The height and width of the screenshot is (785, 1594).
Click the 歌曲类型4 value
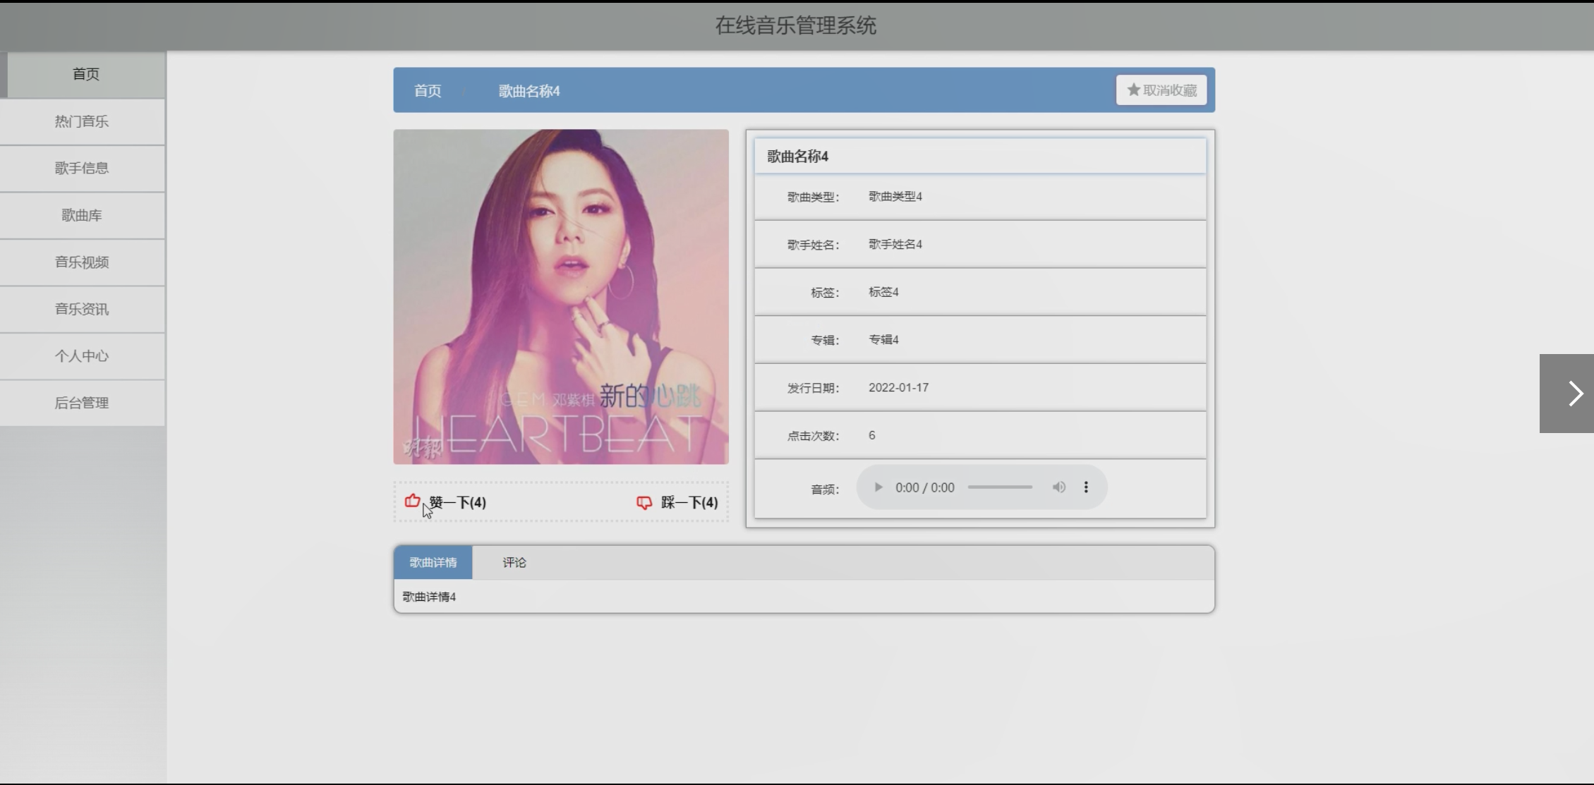coord(895,196)
